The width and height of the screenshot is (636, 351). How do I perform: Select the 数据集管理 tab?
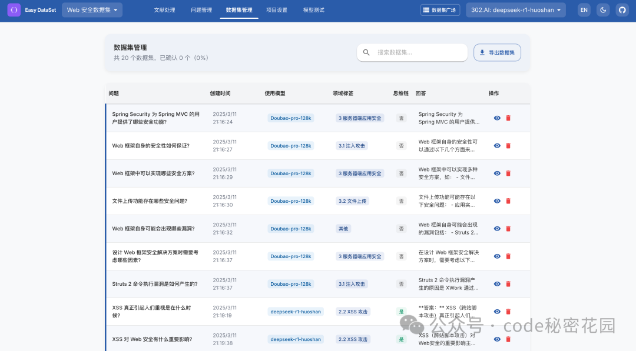[x=239, y=10]
